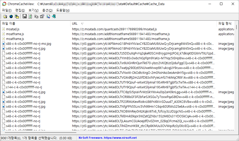Minimize the ChromeCacheView window

click(210, 4)
